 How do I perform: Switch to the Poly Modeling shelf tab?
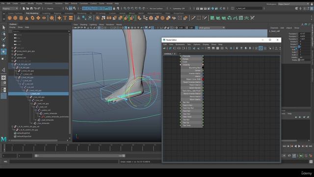pyautogui.click(x=32, y=13)
